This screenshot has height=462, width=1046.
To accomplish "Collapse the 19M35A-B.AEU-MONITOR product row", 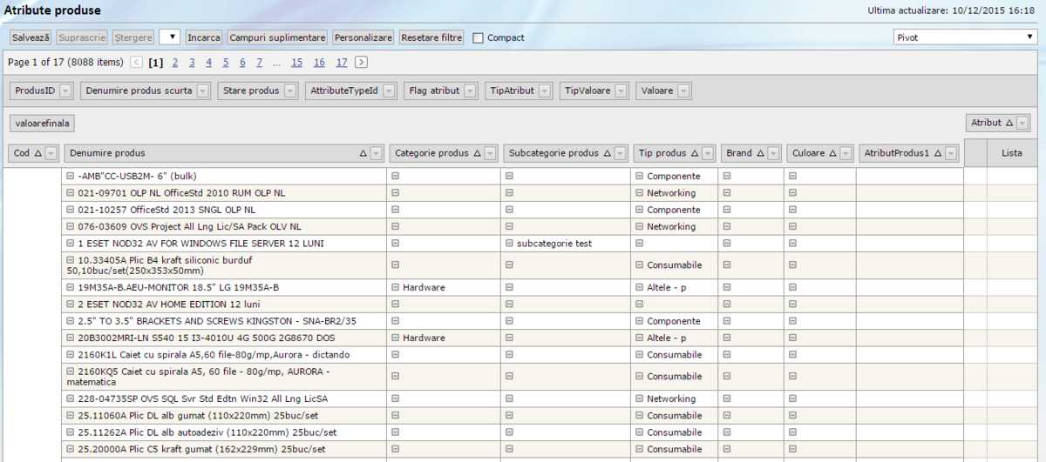I will 71,287.
